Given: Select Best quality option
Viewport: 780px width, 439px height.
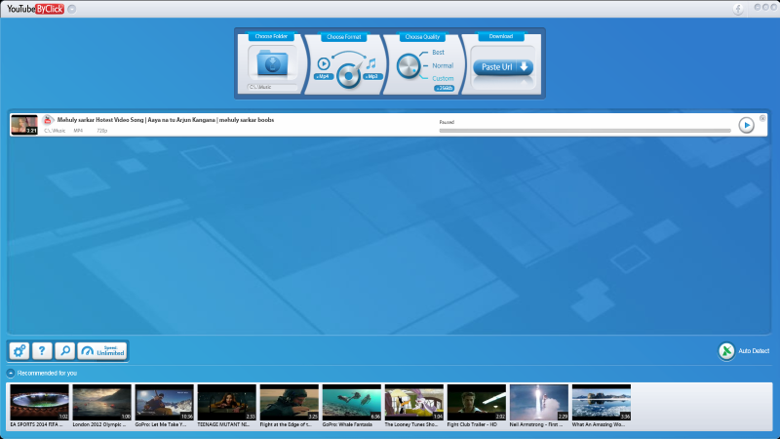Looking at the screenshot, I should coord(438,53).
